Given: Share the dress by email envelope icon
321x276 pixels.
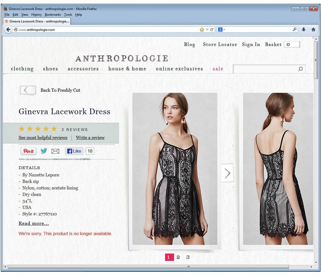Looking at the screenshot, I should [55, 151].
